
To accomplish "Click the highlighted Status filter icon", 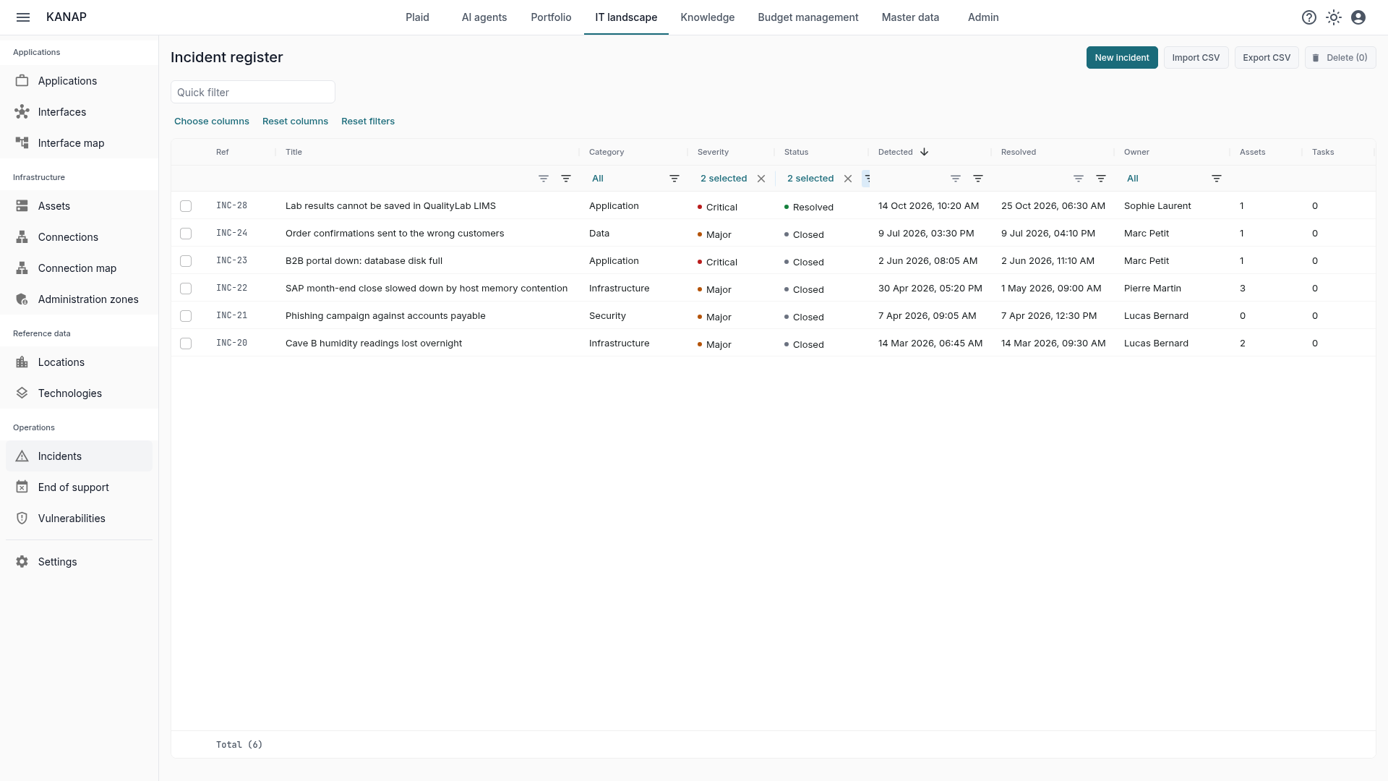I will (x=866, y=179).
